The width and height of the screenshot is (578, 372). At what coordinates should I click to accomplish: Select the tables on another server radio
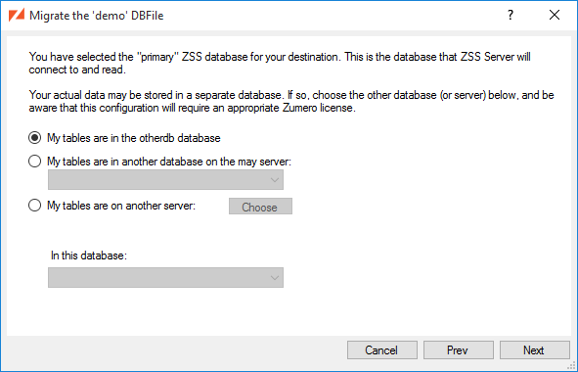point(34,206)
